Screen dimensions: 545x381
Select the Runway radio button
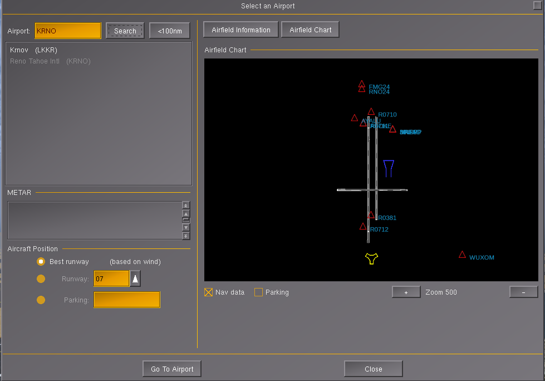[41, 279]
